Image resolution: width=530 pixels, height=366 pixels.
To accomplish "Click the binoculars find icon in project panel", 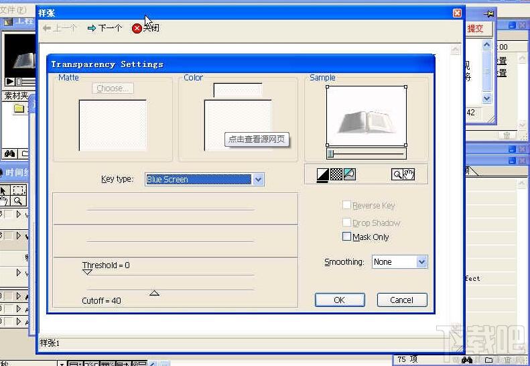I will coord(9,154).
